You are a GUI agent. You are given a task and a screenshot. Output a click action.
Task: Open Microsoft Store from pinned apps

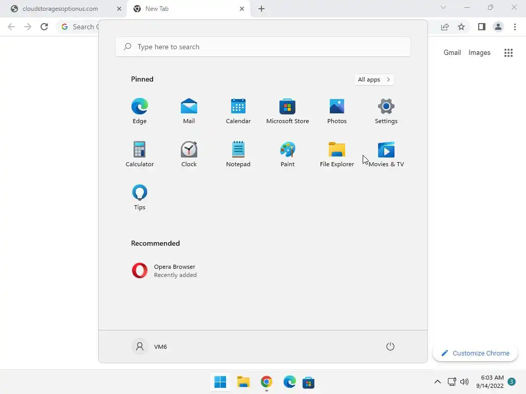pos(288,111)
